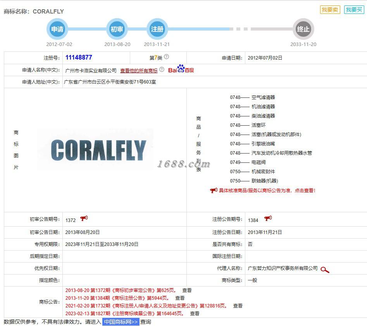Click 查看 for 商标初步审定公告
367x326 pixels.
[x=187, y=290]
